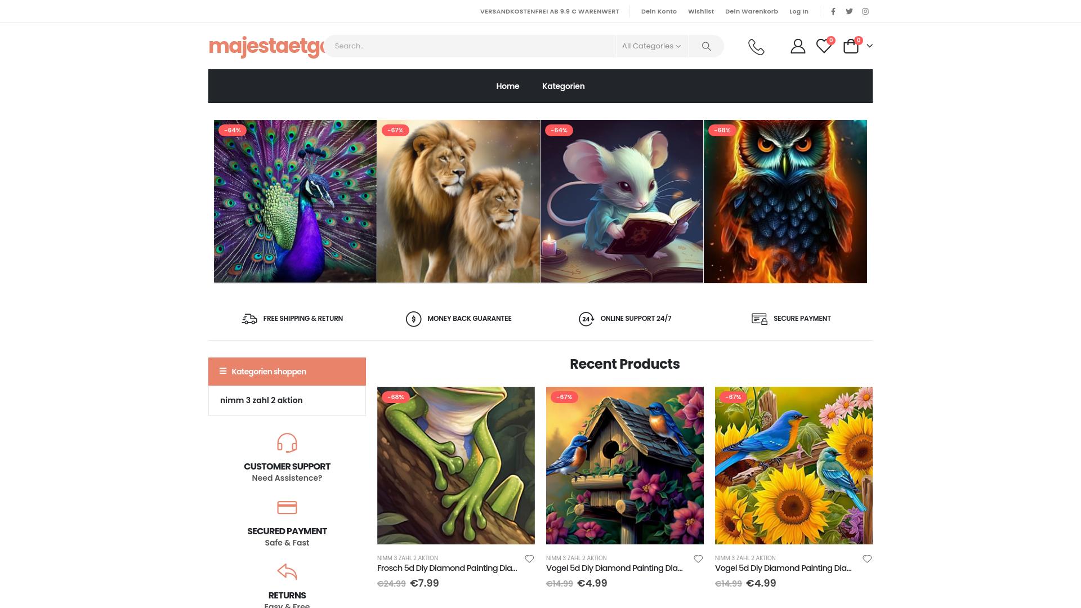This screenshot has height=608, width=1081.
Task: Open the wishlist heart icon in header
Action: point(824,46)
